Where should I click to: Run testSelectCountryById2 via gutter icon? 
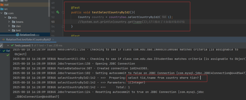[x=58, y=12]
